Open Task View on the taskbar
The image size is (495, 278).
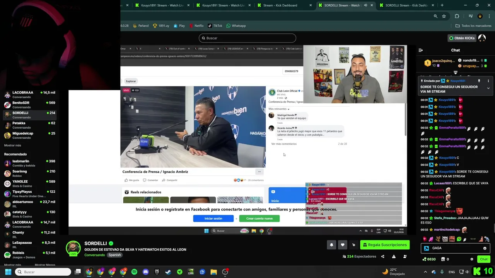click(78, 272)
